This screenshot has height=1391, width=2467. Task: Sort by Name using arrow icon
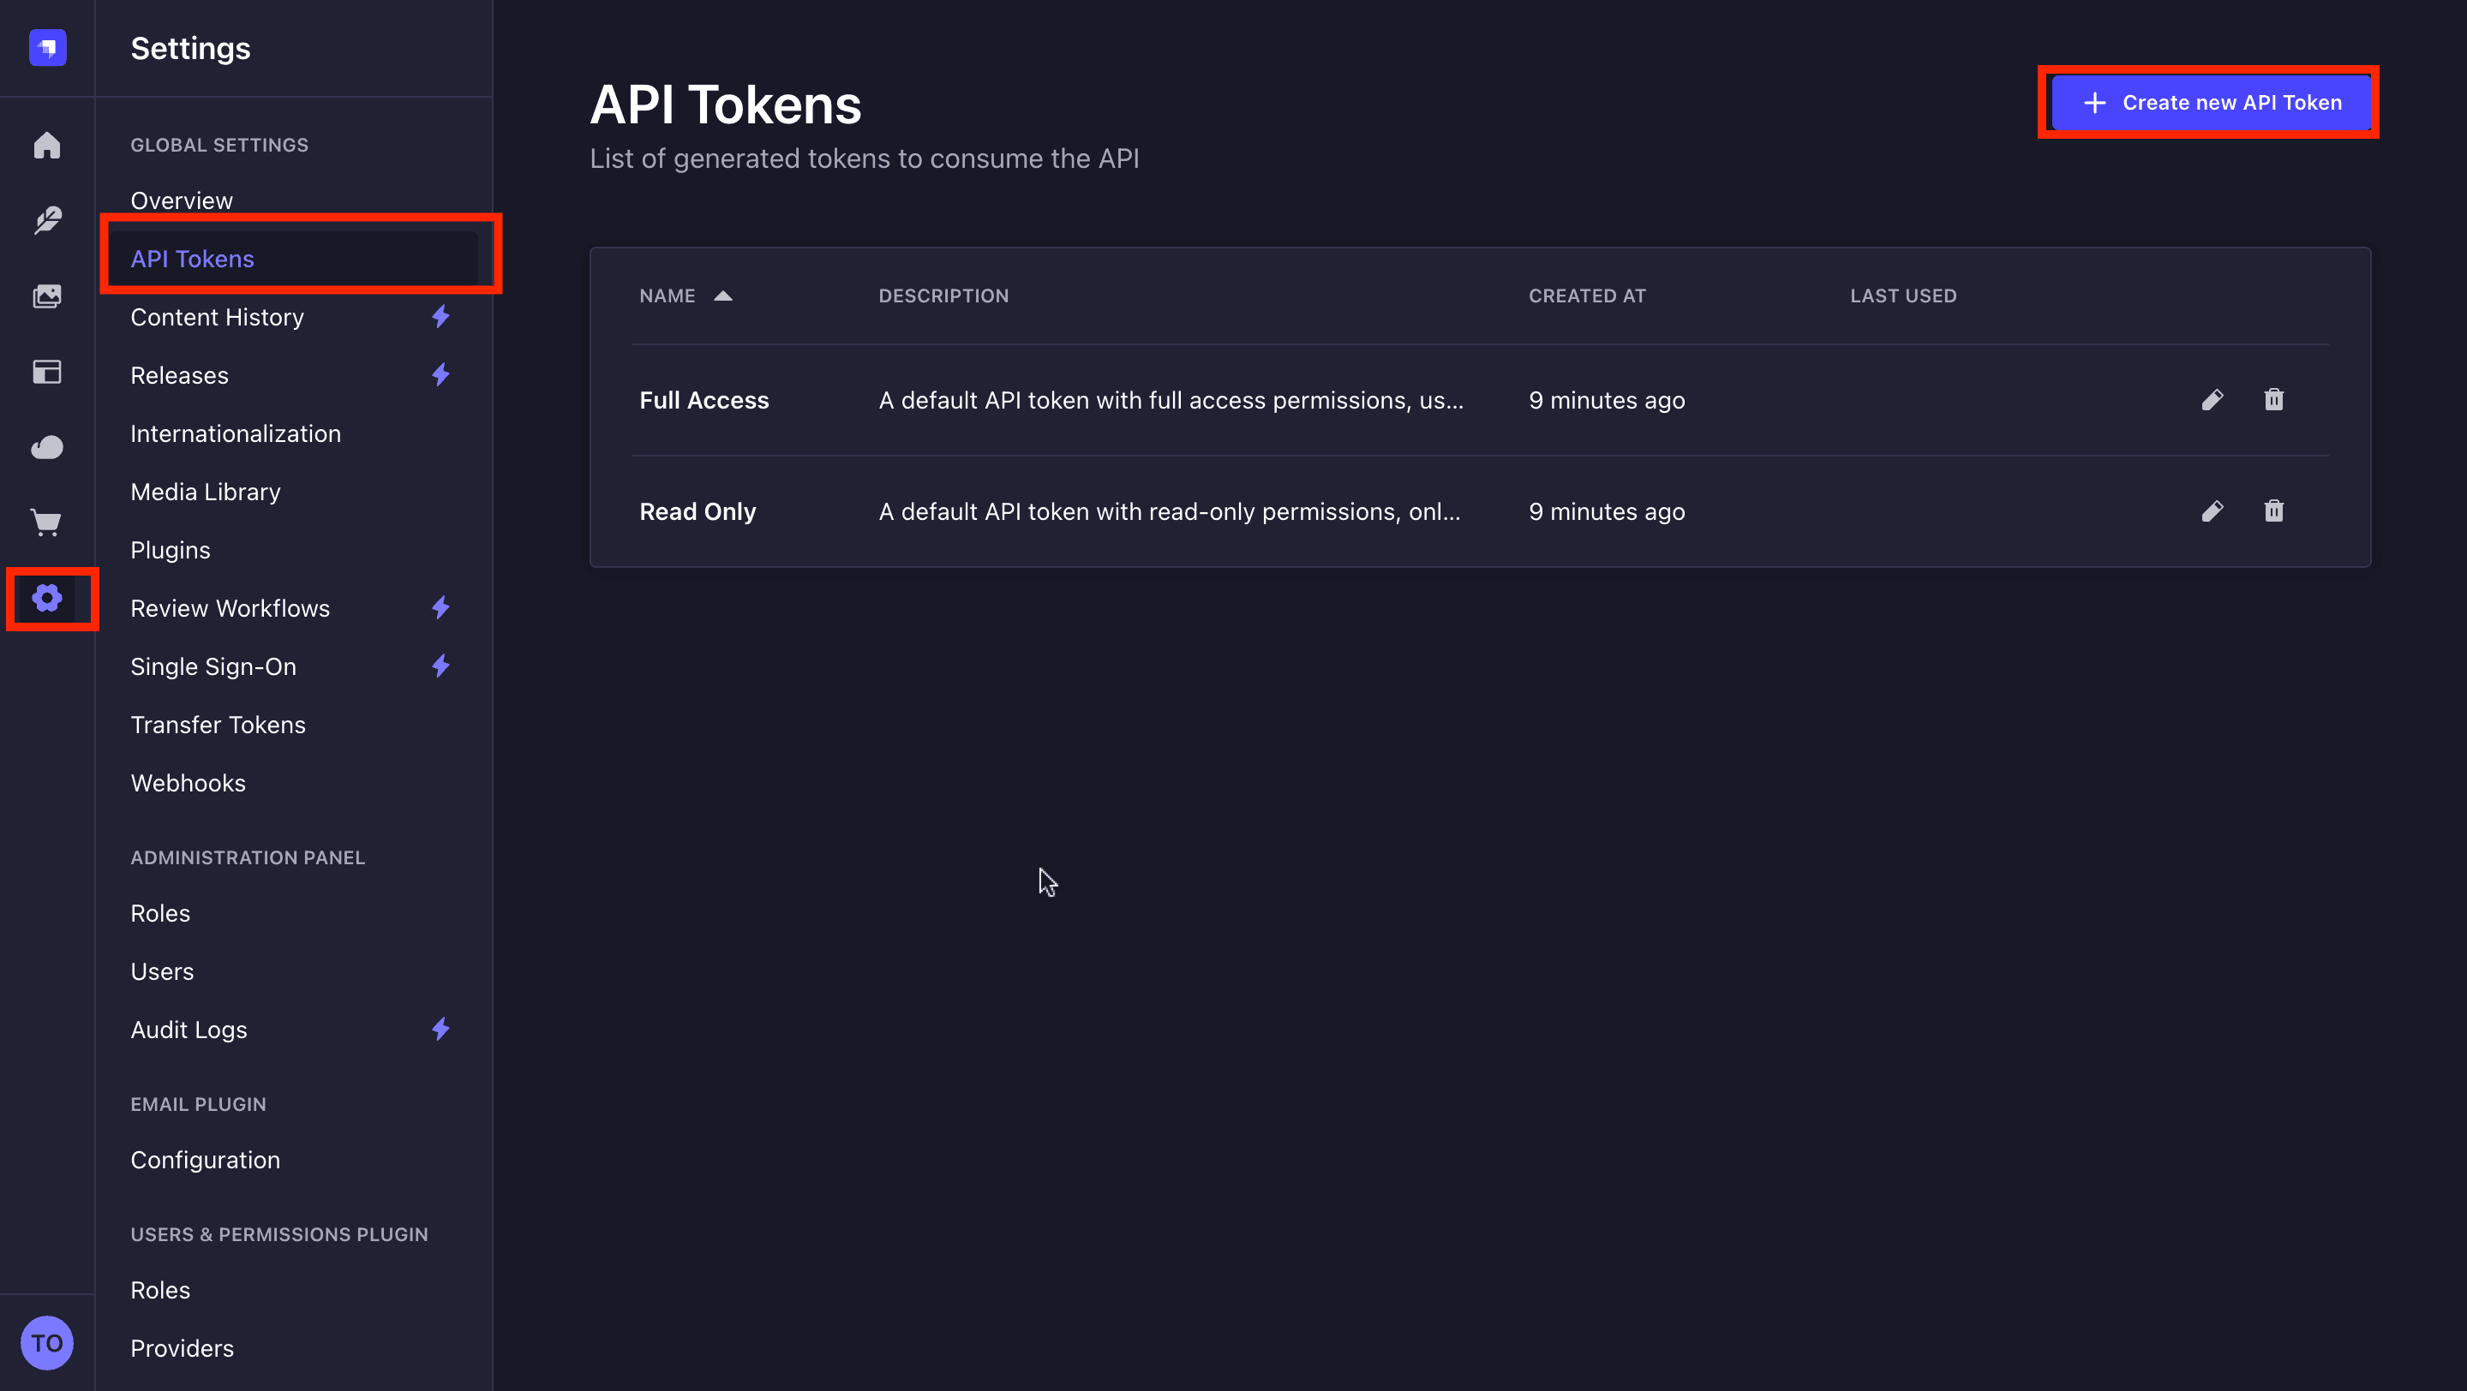(x=723, y=296)
